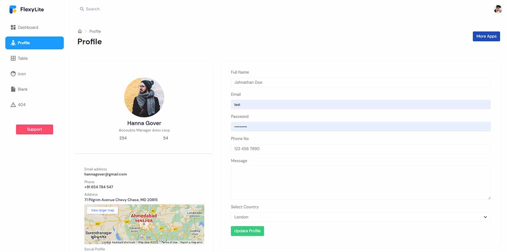Click the More Apps button
Viewport: 507px width, 252px height.
tap(486, 36)
